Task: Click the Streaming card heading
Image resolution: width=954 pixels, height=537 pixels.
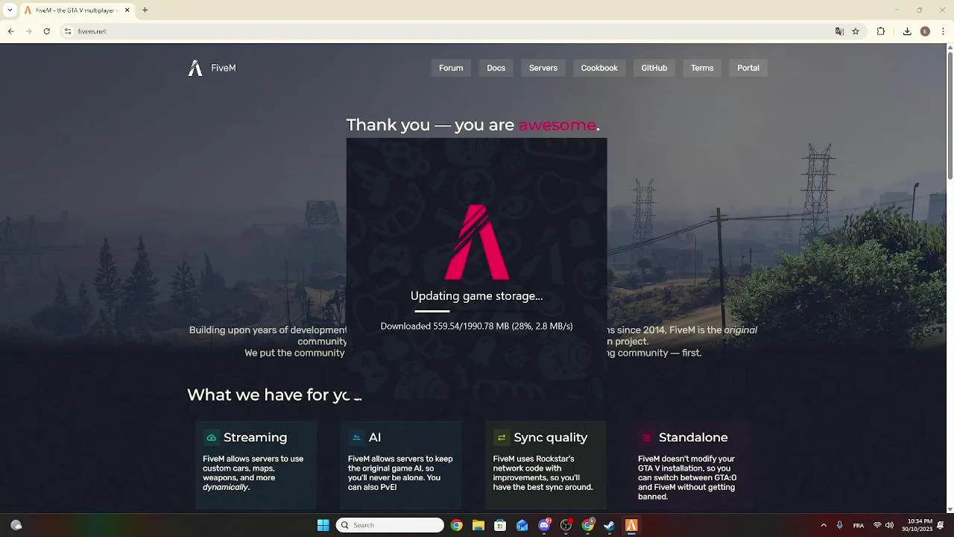Action: (x=255, y=438)
